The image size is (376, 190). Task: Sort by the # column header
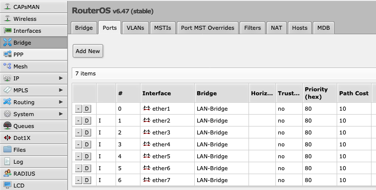point(128,93)
